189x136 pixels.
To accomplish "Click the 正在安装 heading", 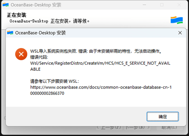I will (16, 15).
